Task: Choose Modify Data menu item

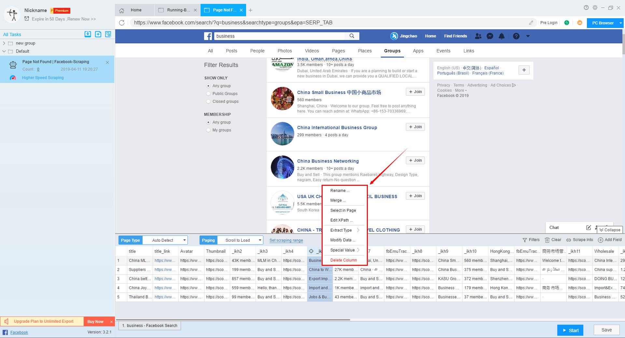Action: (343, 240)
